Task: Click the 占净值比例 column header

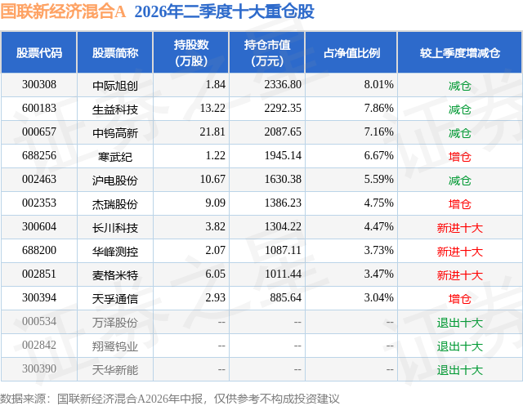Action: (x=351, y=52)
